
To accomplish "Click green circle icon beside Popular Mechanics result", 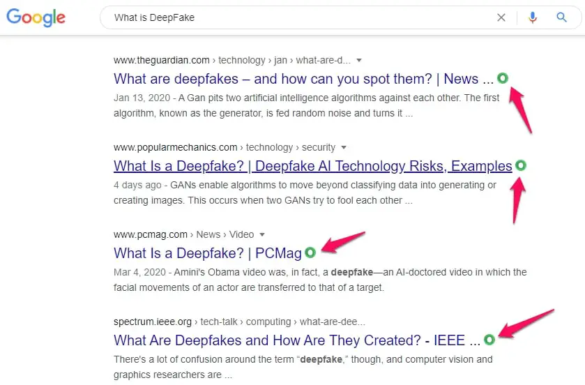I will 520,165.
